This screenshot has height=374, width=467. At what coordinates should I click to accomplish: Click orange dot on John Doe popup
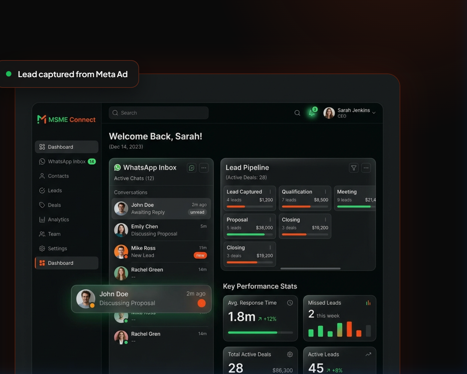click(x=201, y=303)
